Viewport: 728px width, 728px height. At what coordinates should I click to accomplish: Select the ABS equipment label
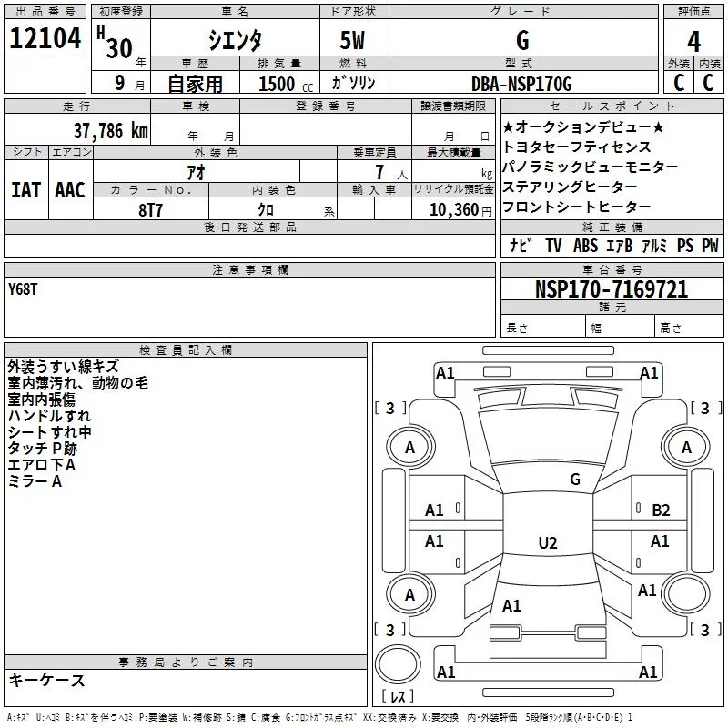pyautogui.click(x=585, y=245)
